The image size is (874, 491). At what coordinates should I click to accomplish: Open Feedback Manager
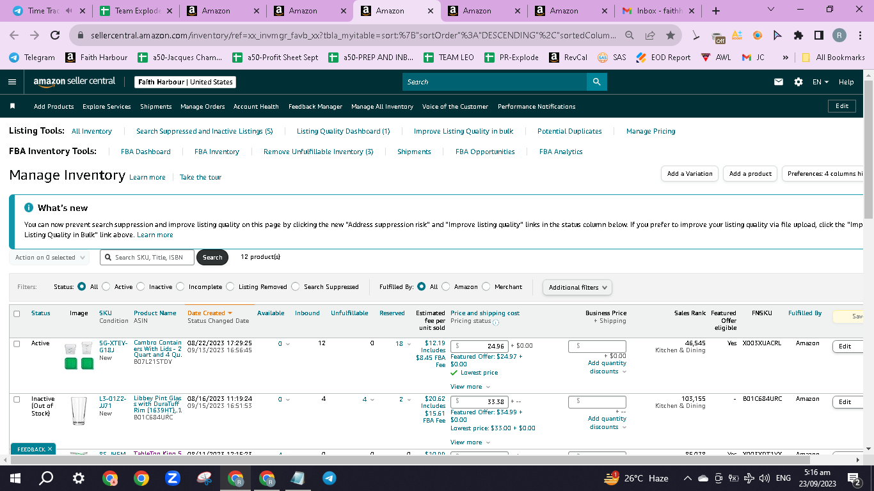pyautogui.click(x=315, y=106)
